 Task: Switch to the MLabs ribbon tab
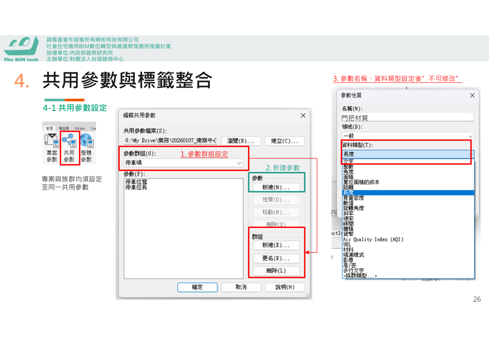coord(80,128)
